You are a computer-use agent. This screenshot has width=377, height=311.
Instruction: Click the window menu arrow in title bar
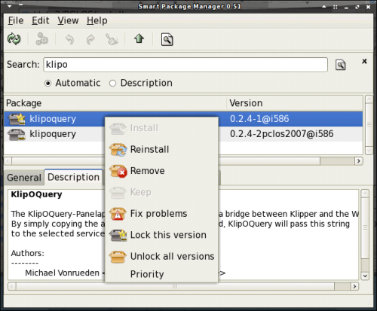click(x=9, y=6)
